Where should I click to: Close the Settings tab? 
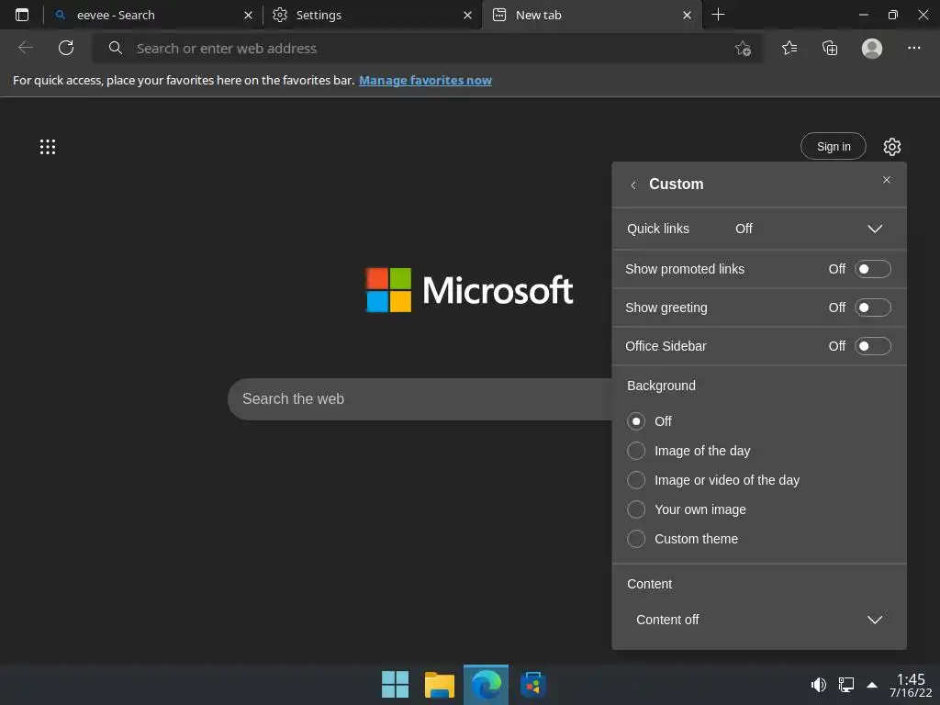tap(467, 16)
